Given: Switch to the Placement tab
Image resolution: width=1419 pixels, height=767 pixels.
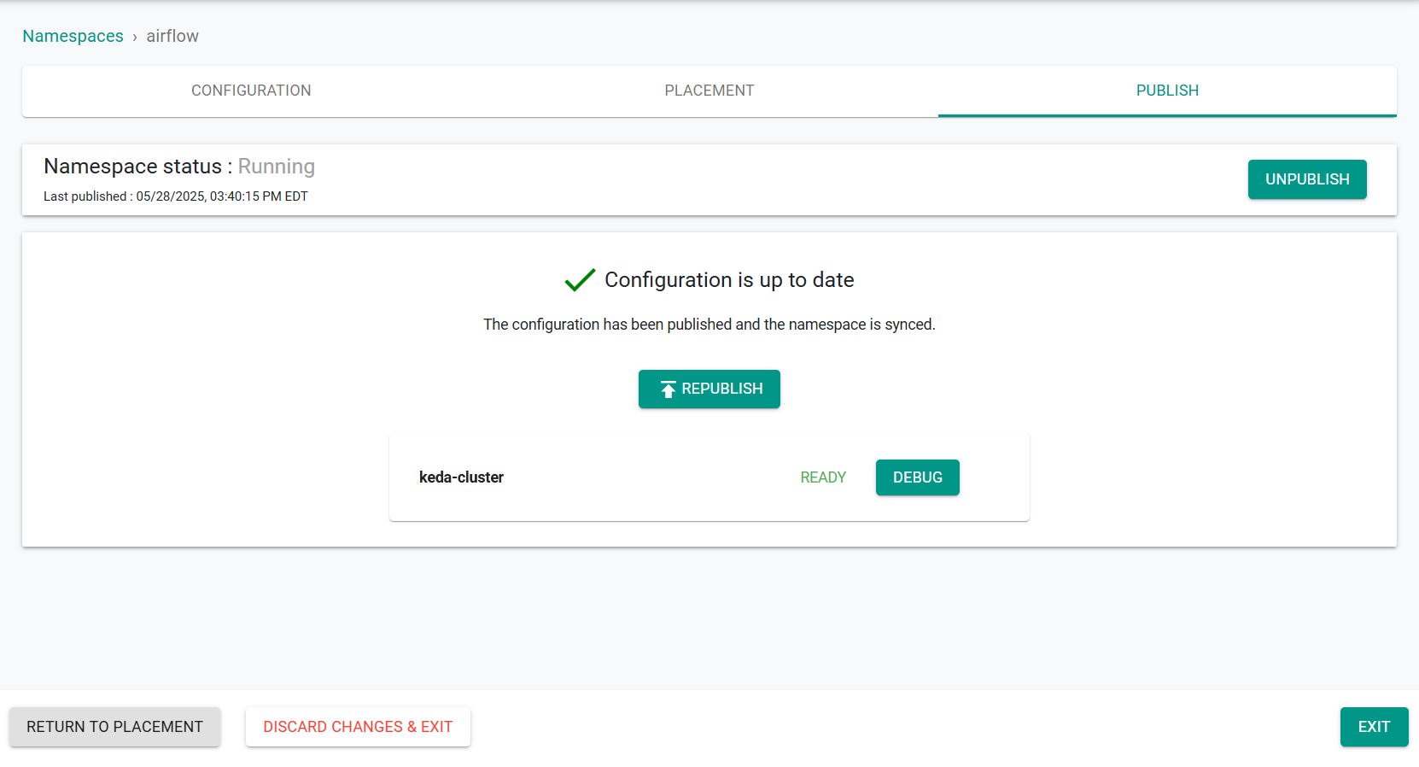Looking at the screenshot, I should click(709, 91).
